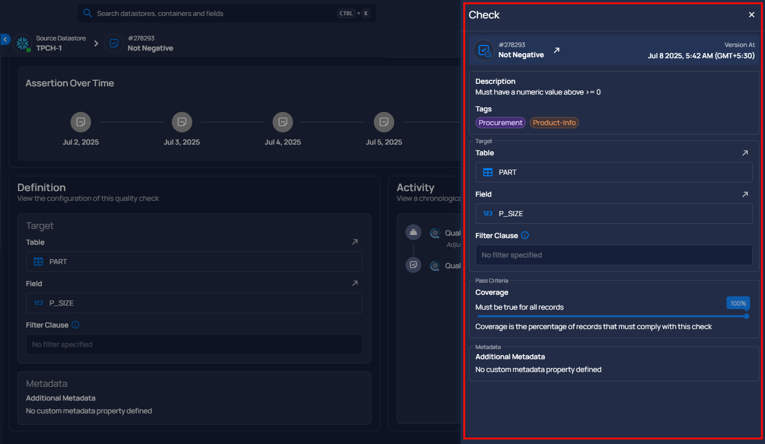Select the Procurement tag
The width and height of the screenshot is (765, 444).
[x=501, y=123]
